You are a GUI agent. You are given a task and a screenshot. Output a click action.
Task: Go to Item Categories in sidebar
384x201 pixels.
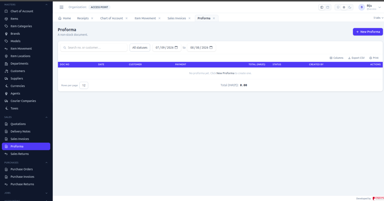[x=26, y=26]
